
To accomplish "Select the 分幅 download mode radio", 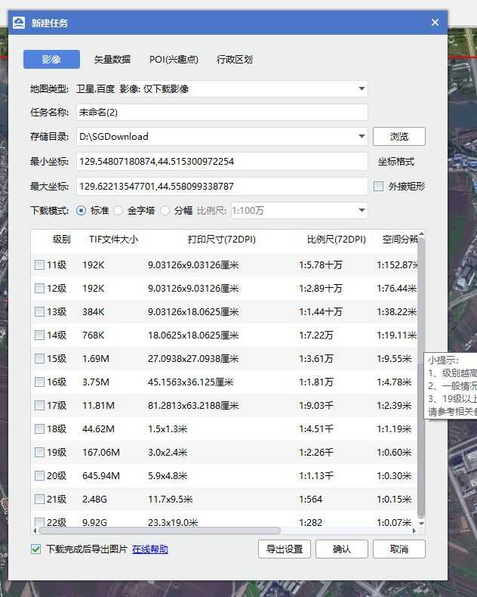I will [x=165, y=211].
